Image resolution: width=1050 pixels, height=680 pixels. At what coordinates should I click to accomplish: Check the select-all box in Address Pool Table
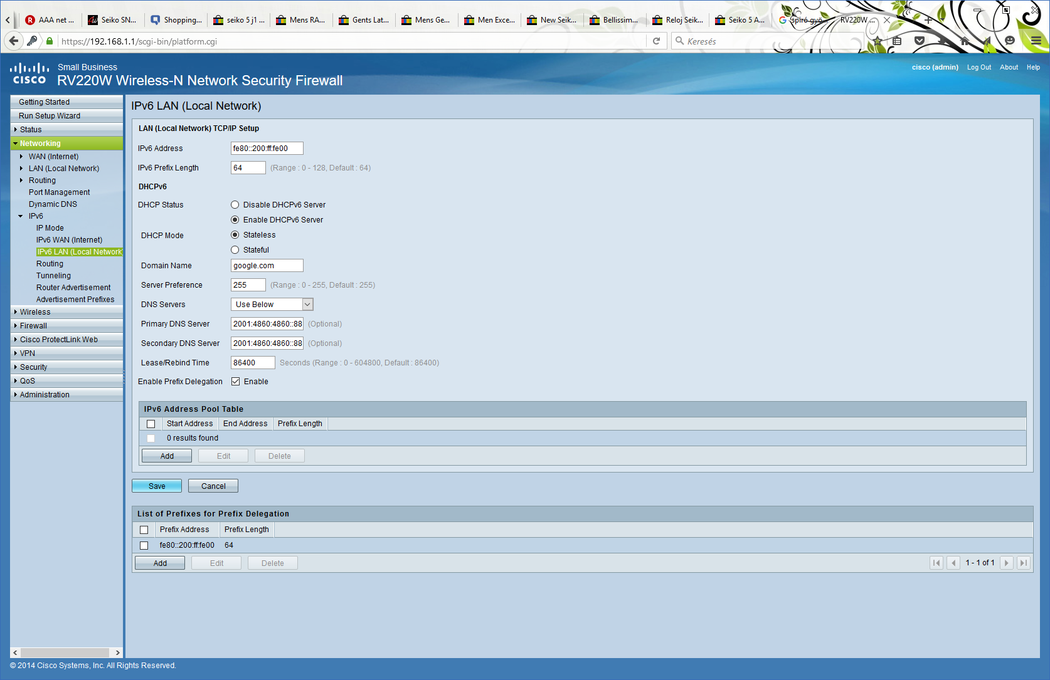tap(151, 424)
